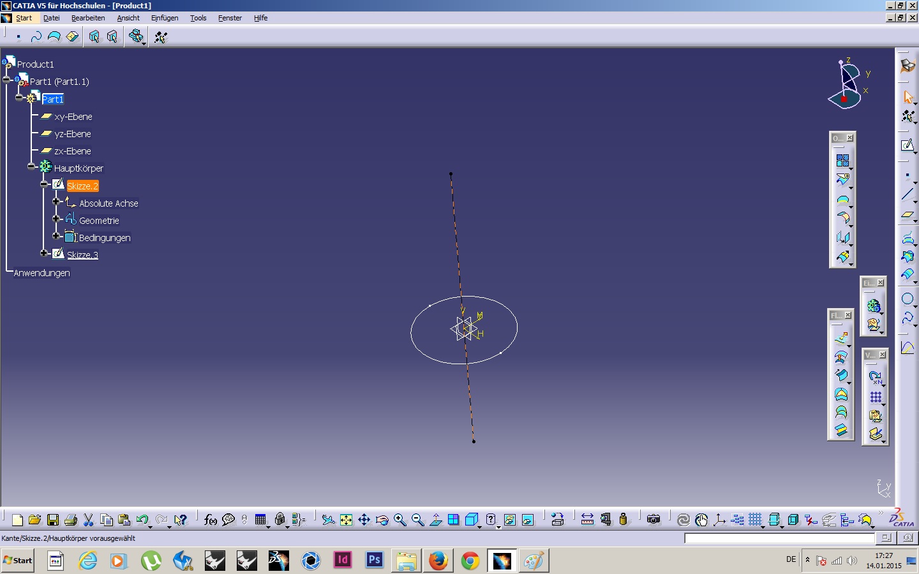The image size is (919, 574).
Task: Expand the Bedingungen node
Action: pos(56,236)
